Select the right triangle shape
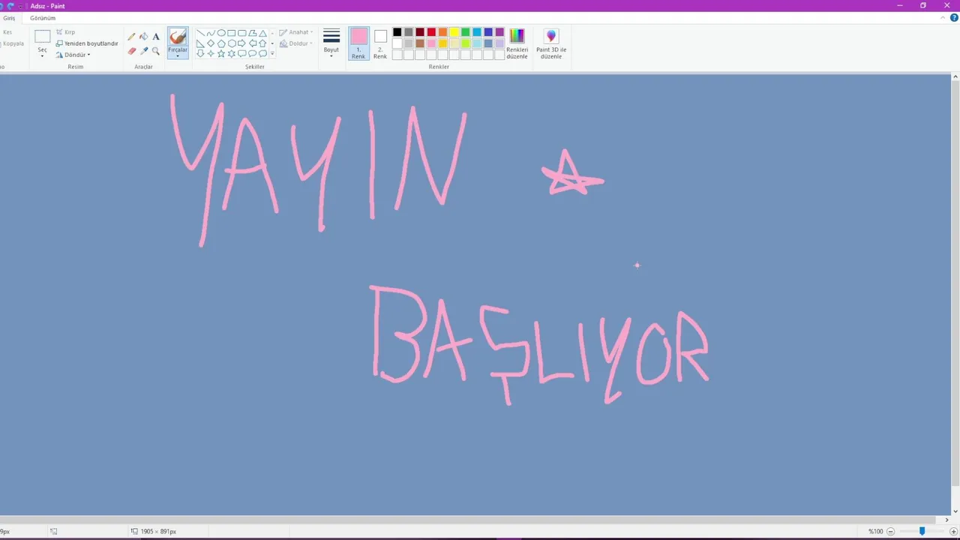 coord(200,43)
